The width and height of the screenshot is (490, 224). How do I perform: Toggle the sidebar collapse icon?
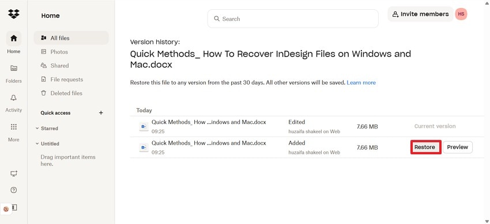[x=15, y=207]
